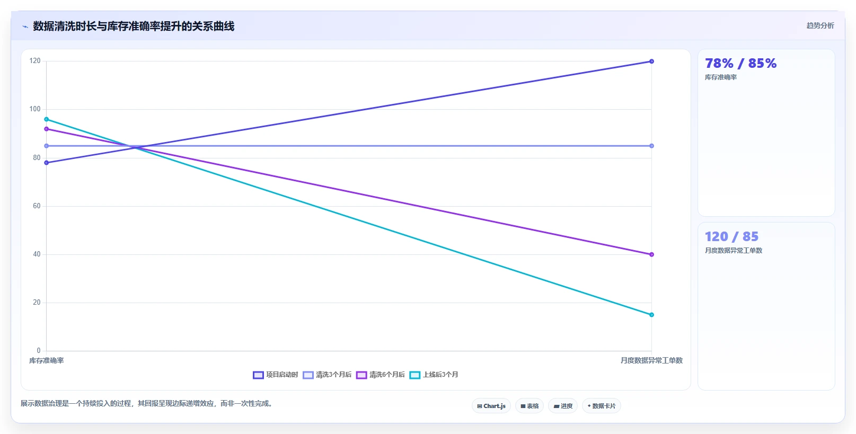Toggle the 上线后3个月 legend item

tap(434, 375)
